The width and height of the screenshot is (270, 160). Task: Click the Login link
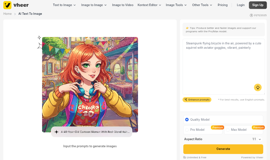coord(241,5)
